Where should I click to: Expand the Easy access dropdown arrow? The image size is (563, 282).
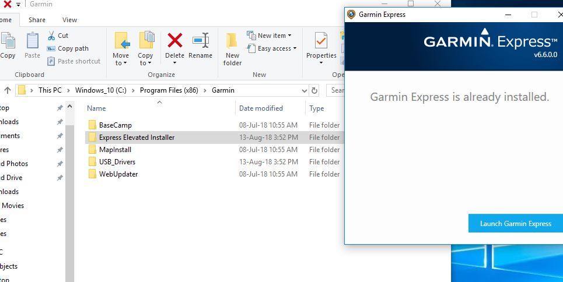[295, 48]
